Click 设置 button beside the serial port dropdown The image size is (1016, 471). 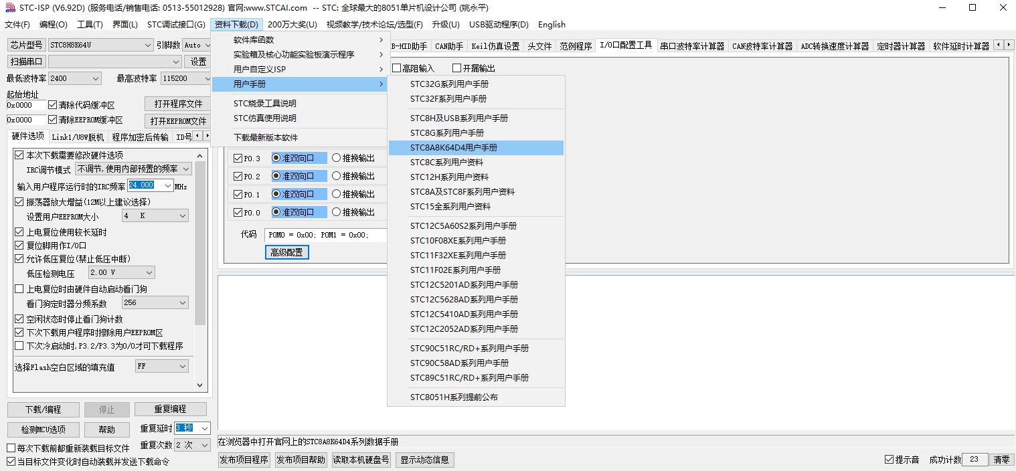coord(199,62)
